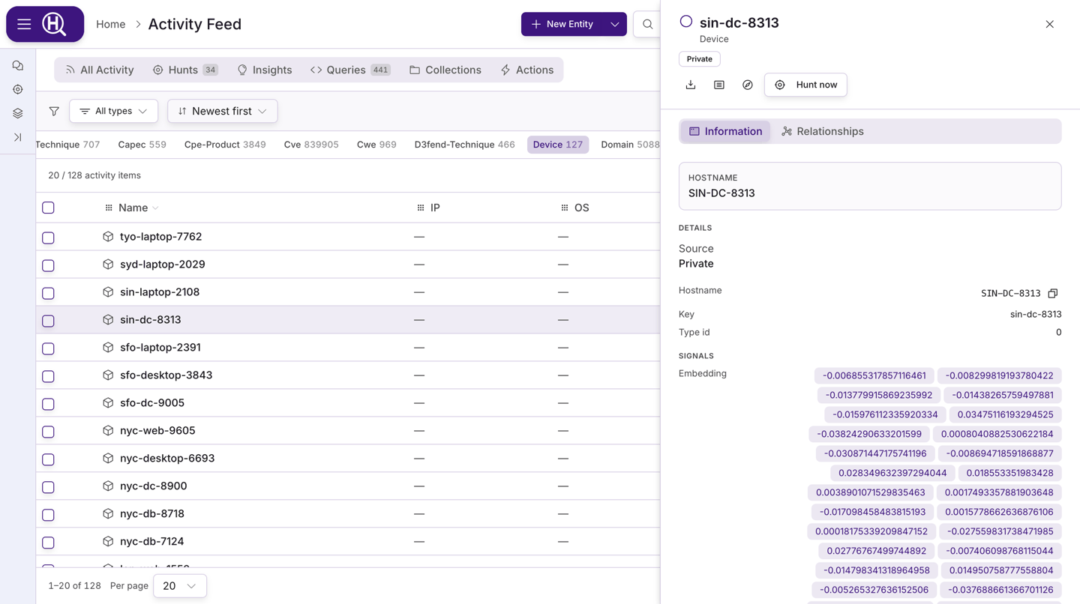Screen dimensions: 1080x604
Task: Check the sin-dc-8313 row checkbox
Action: tap(48, 321)
